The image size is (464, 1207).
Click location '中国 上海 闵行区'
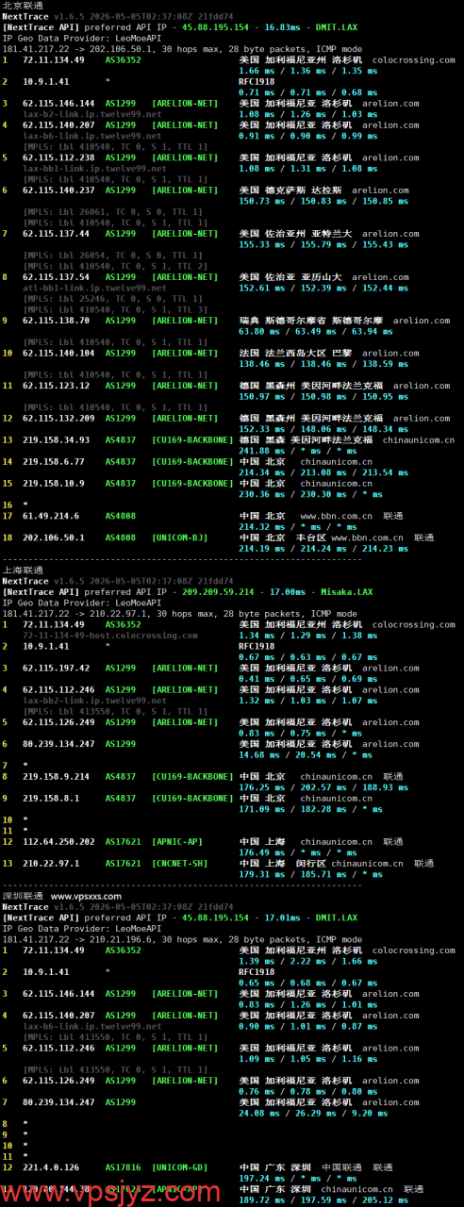[x=281, y=863]
